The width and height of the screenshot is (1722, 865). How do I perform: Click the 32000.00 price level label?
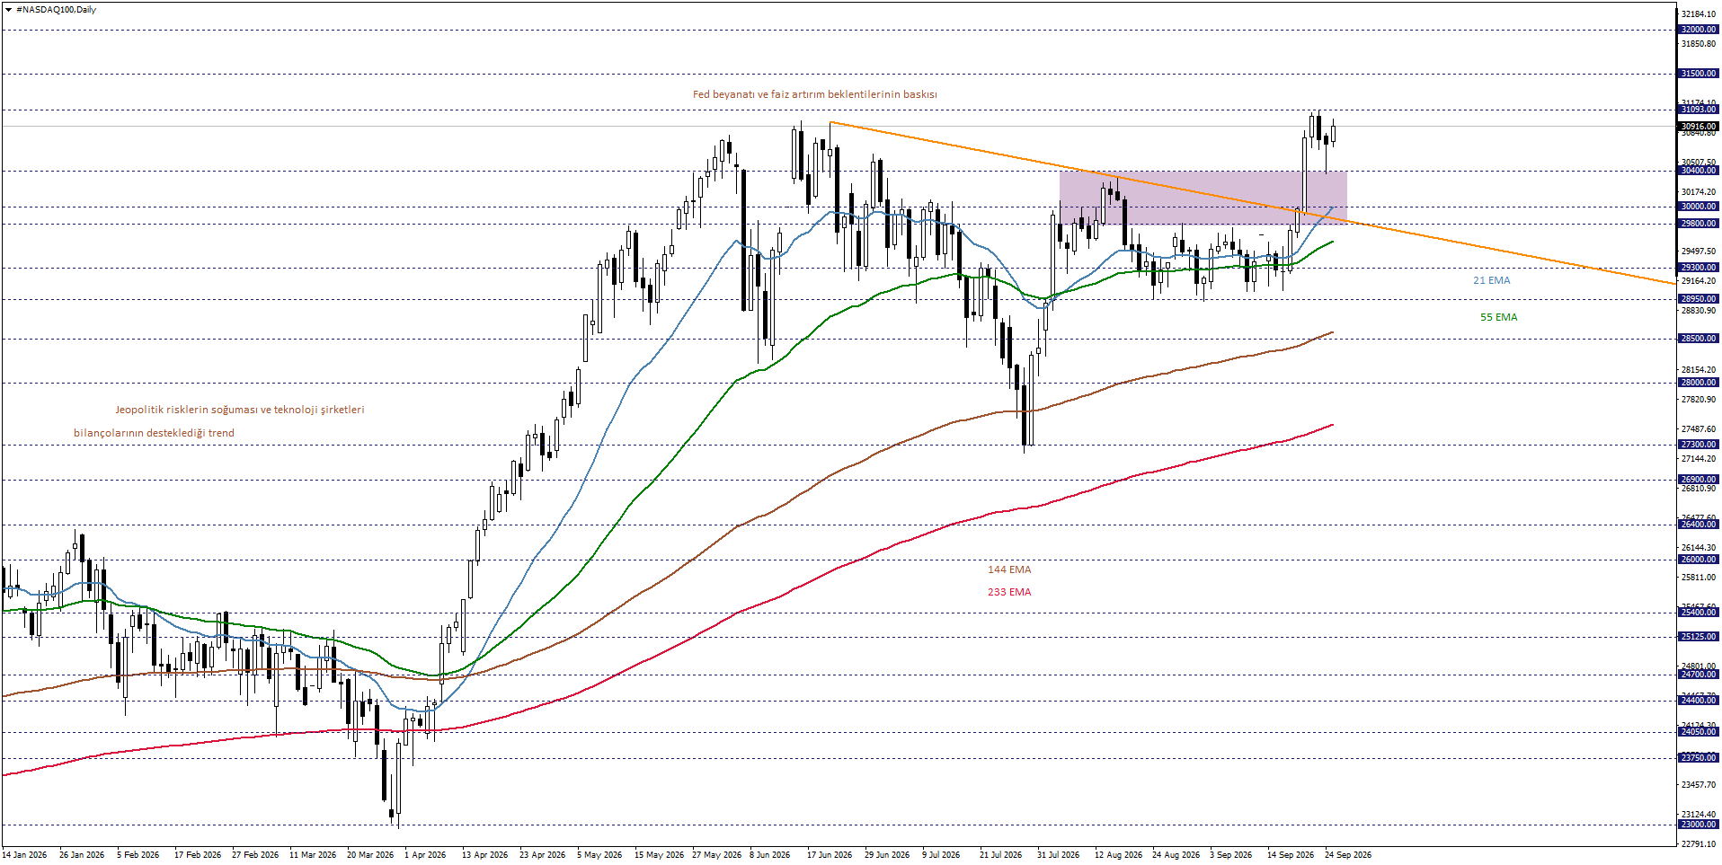1698,30
